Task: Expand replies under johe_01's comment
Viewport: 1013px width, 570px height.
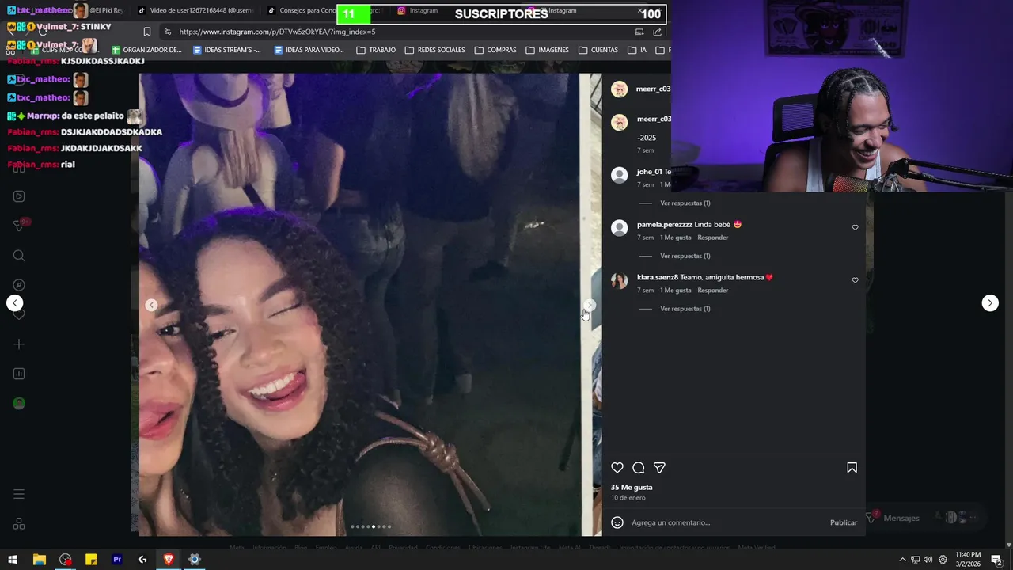Action: coord(685,203)
